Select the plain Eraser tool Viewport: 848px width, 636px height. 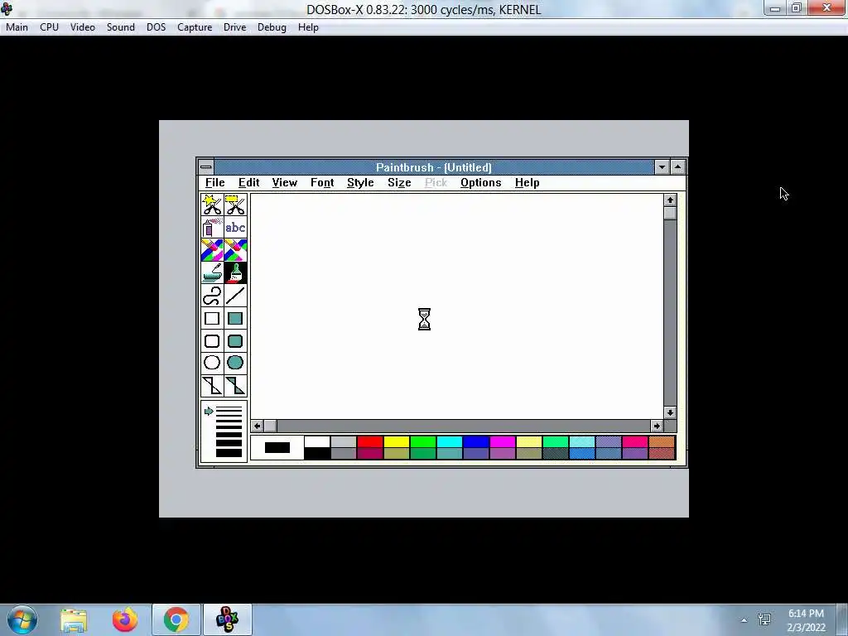235,250
